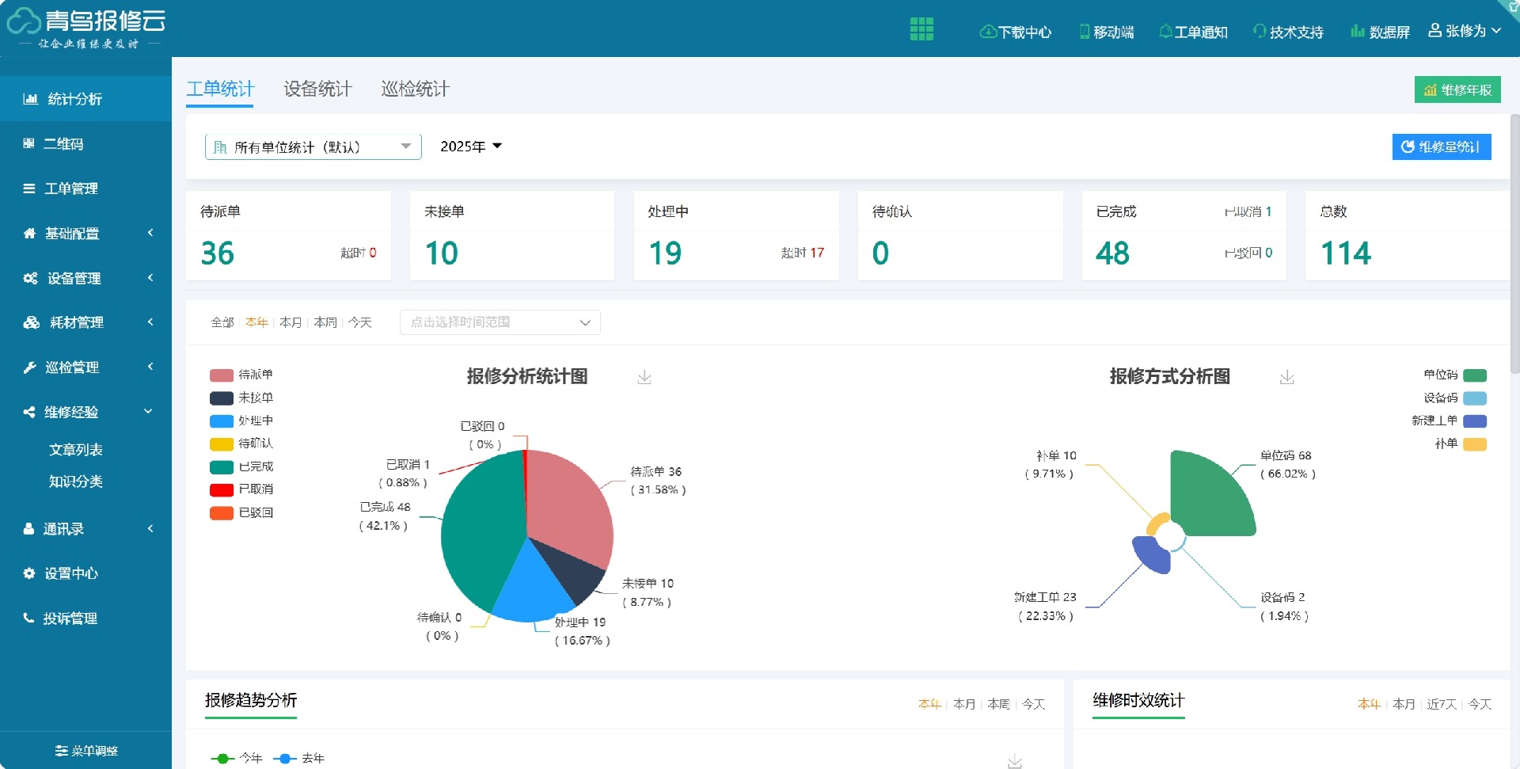Open 知识分类 under 维修经验
The image size is (1520, 769).
click(77, 482)
